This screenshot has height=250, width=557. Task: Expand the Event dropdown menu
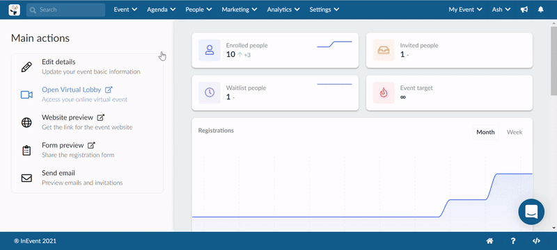pyautogui.click(x=125, y=10)
